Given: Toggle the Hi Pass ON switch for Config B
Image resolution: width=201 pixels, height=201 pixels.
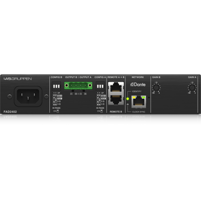Looking at the screenshot, I should [x=58, y=111].
